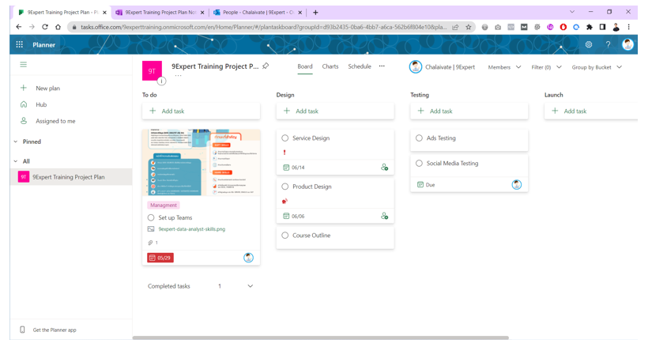The image size is (652, 347).
Task: Expand the Members dropdown
Action: coord(504,67)
